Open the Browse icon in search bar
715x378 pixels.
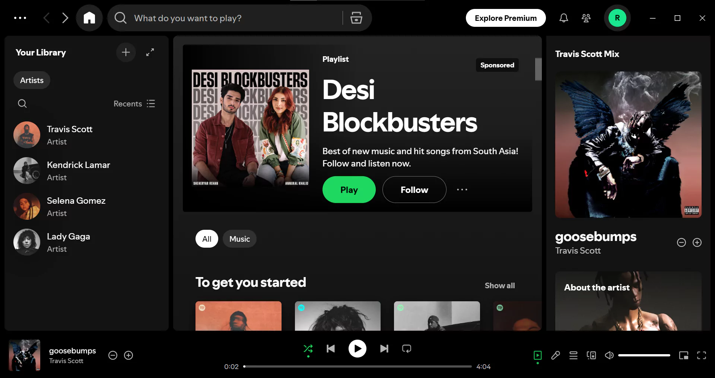356,18
